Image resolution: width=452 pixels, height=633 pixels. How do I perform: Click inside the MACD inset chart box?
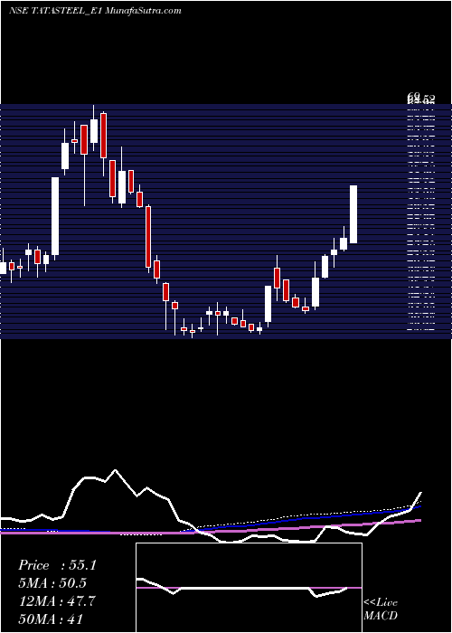point(249,588)
